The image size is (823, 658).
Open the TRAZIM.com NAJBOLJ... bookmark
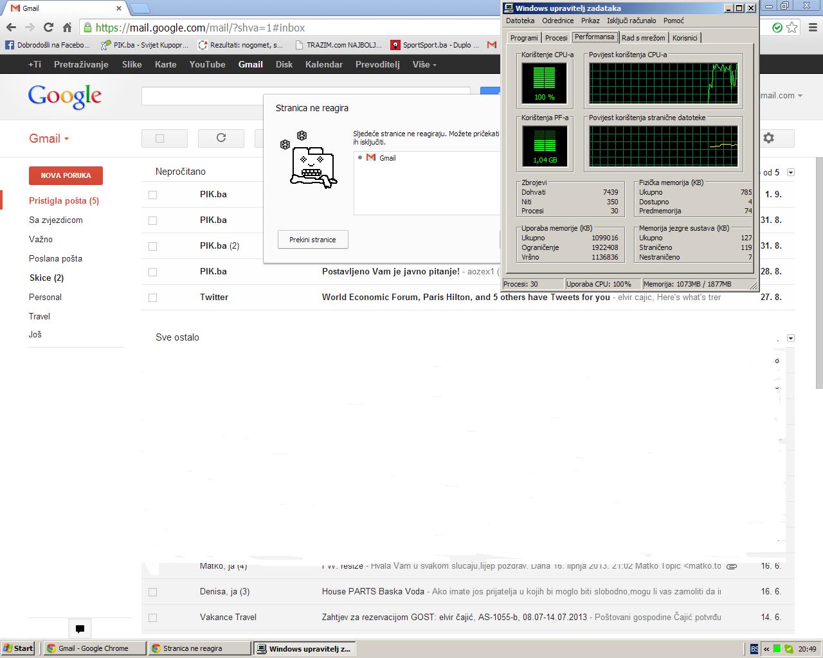[x=338, y=45]
